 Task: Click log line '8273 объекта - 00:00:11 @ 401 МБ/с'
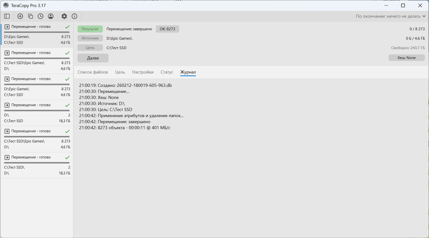124,128
